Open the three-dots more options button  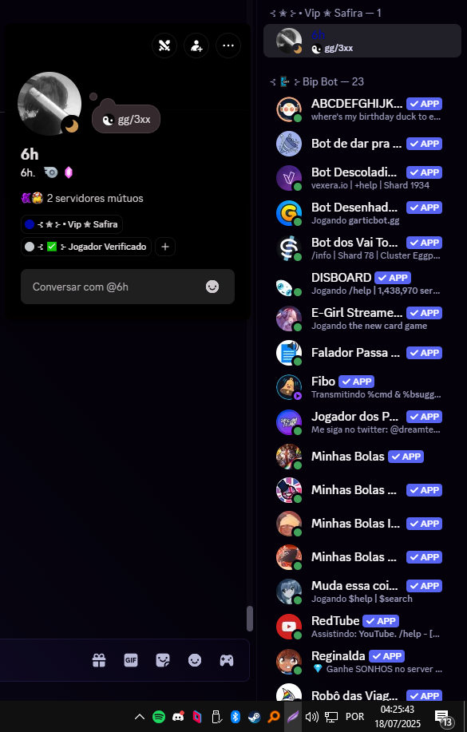point(228,46)
